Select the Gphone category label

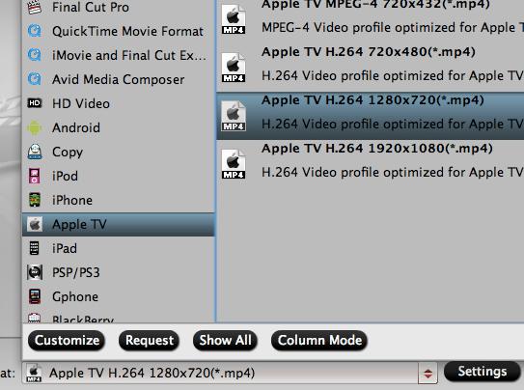point(75,296)
